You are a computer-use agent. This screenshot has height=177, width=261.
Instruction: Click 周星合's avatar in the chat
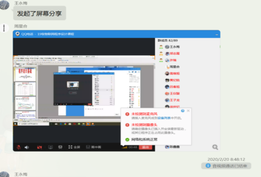coord(4,28)
